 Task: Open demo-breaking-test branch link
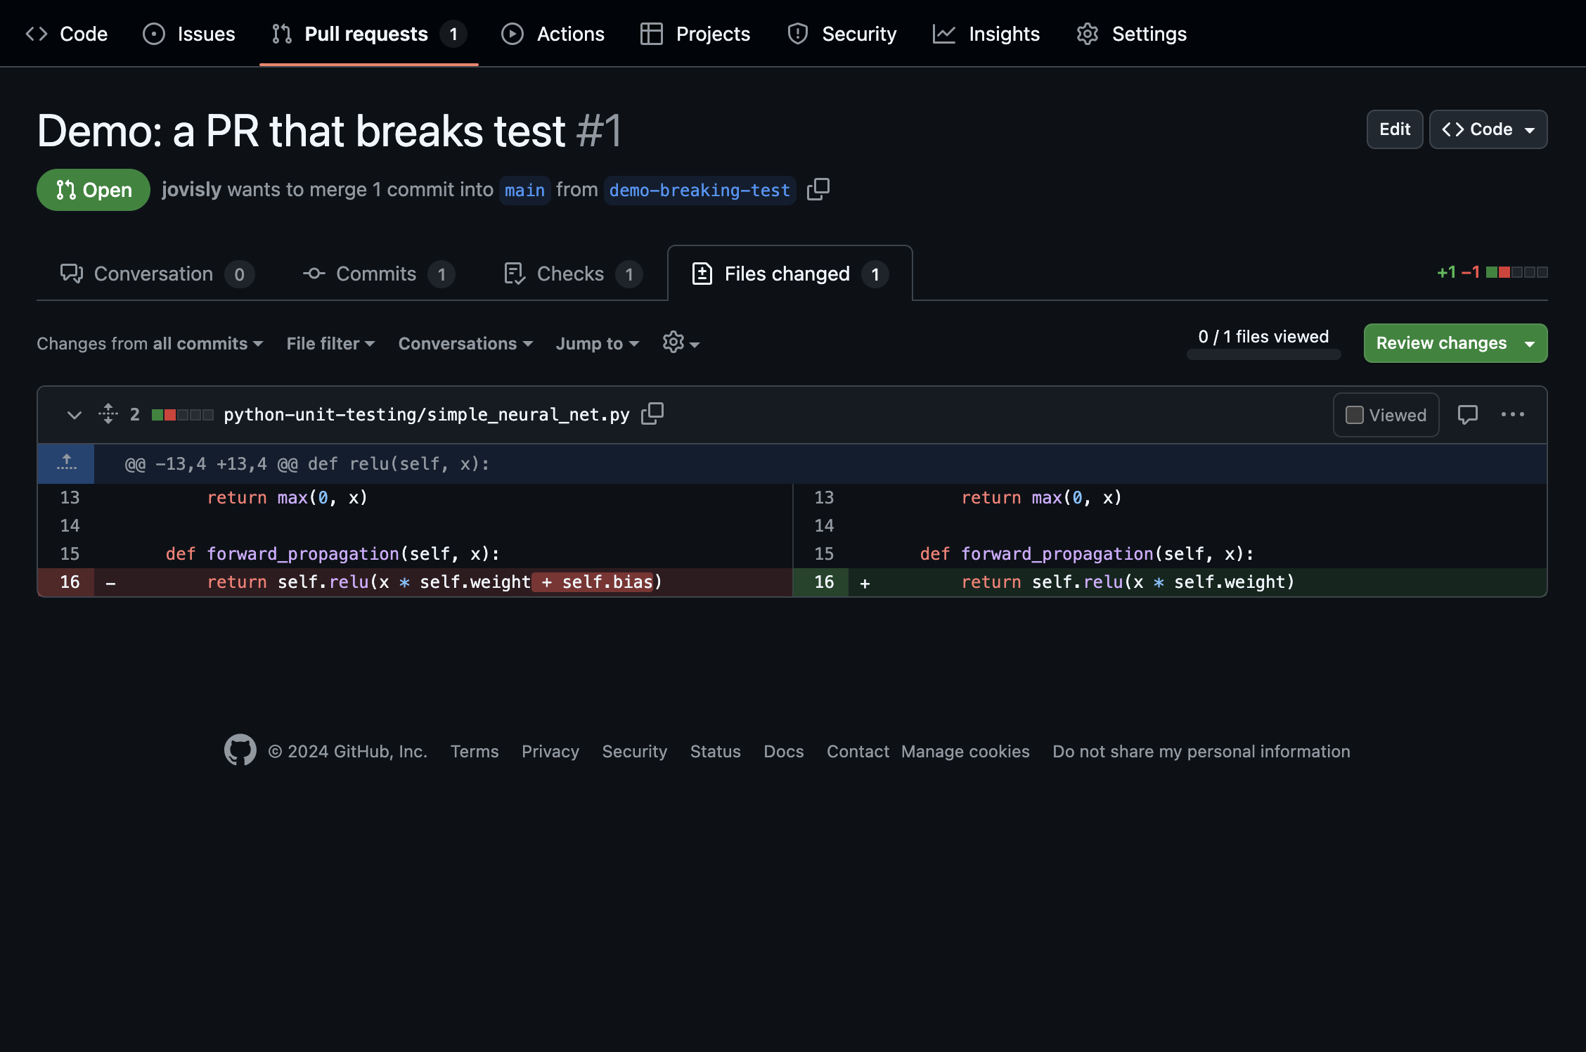coord(699,191)
